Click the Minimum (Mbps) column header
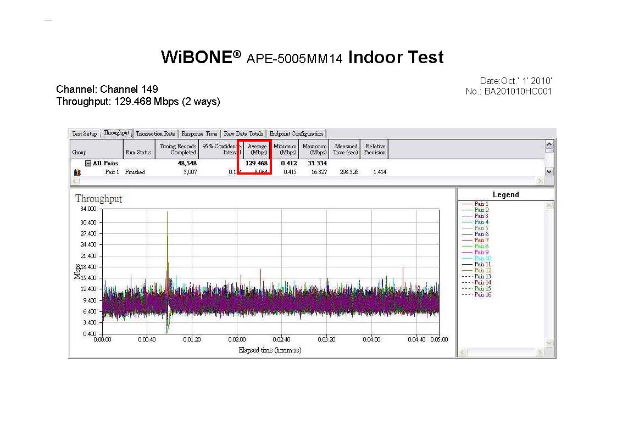 285,149
